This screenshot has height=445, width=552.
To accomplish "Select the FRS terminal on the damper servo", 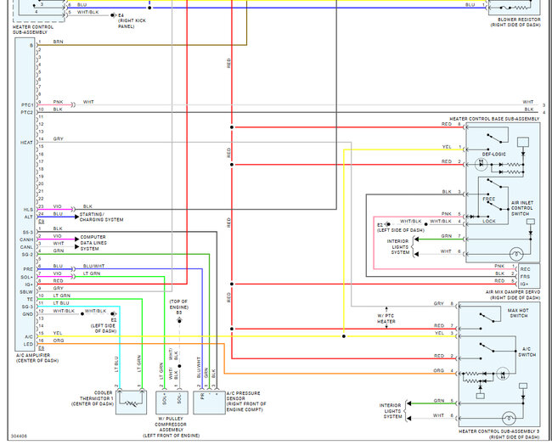I will click(x=525, y=277).
